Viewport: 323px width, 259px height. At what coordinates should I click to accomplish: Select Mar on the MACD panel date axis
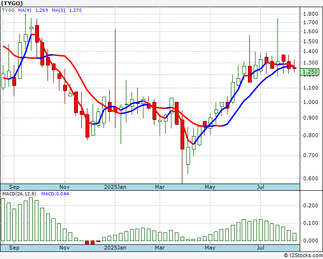tap(160, 248)
